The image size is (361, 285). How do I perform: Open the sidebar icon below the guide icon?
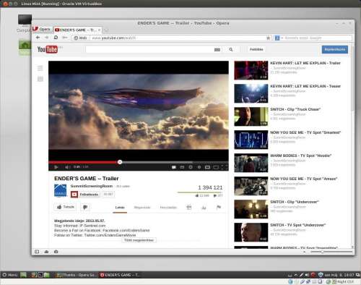[x=40, y=79]
